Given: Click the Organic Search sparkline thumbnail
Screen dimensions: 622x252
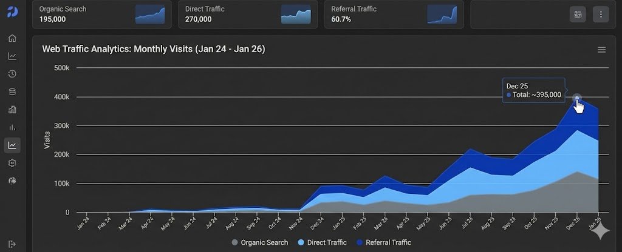Looking at the screenshot, I should [150, 15].
